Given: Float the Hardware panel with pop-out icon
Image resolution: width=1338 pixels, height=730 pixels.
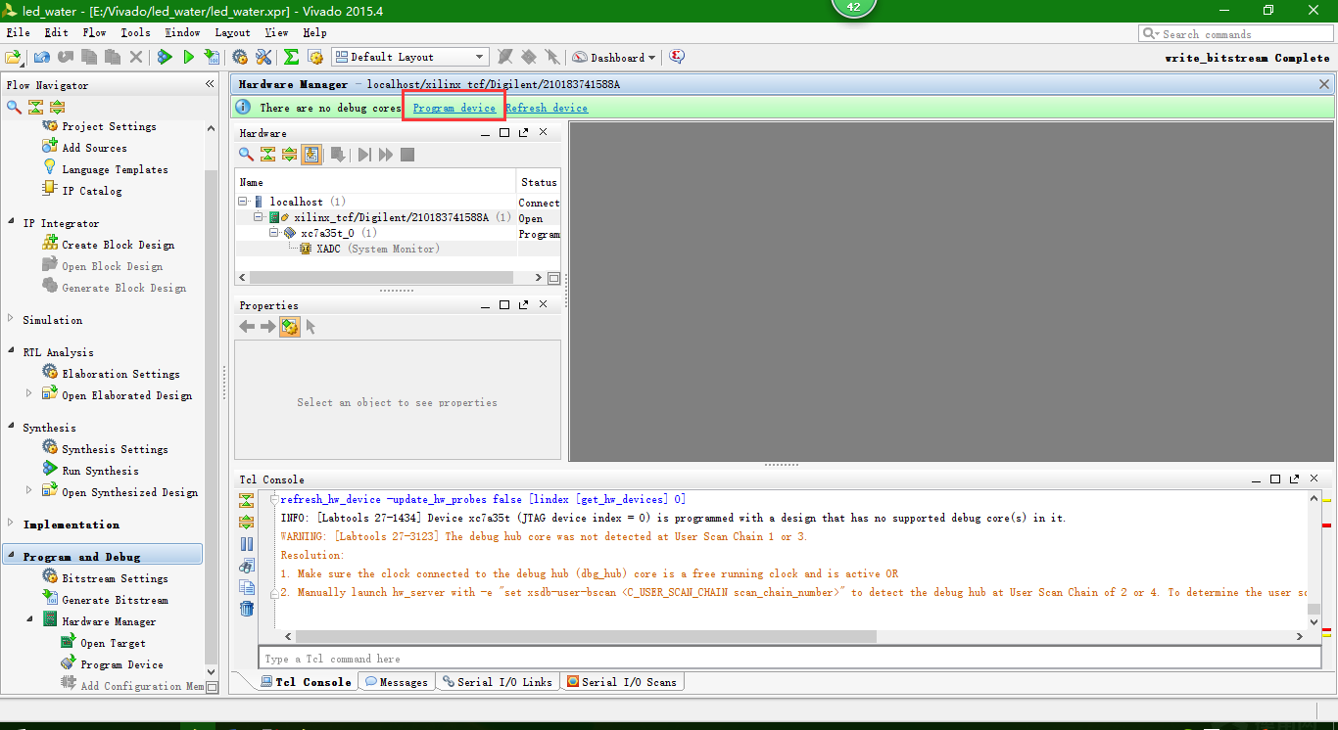Looking at the screenshot, I should pos(524,132).
